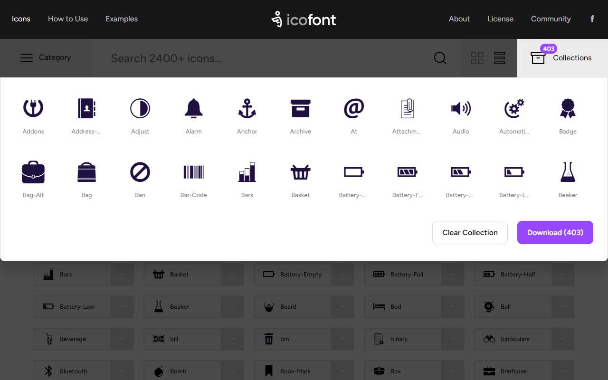Open the Category hamburger menu
The height and width of the screenshot is (380, 608).
click(x=46, y=57)
